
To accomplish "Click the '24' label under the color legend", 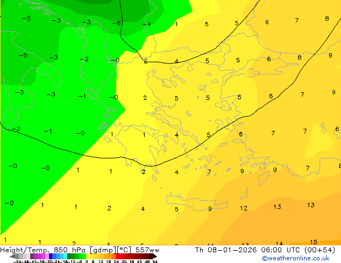I will 116,261.
